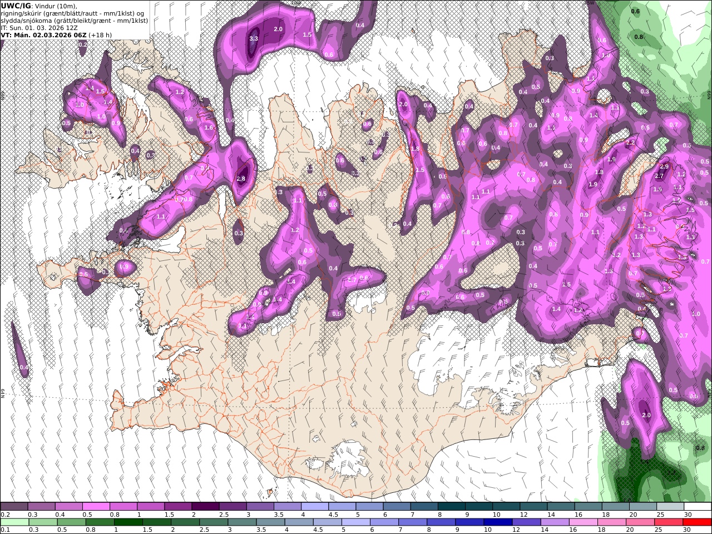Click the 'rigning/skúrir' legend description line

tap(73, 13)
